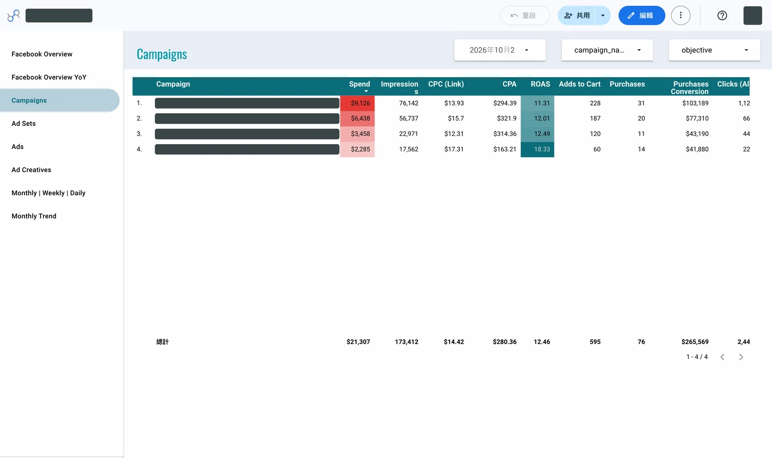This screenshot has width=772, height=458.
Task: Click the 18.33 ROAS cell
Action: coord(538,149)
